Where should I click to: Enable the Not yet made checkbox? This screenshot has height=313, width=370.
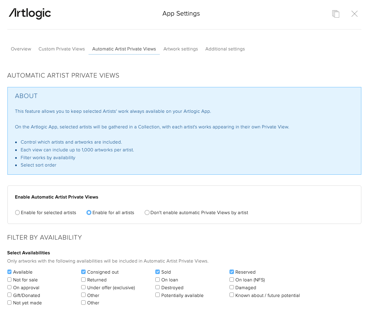tap(10, 303)
